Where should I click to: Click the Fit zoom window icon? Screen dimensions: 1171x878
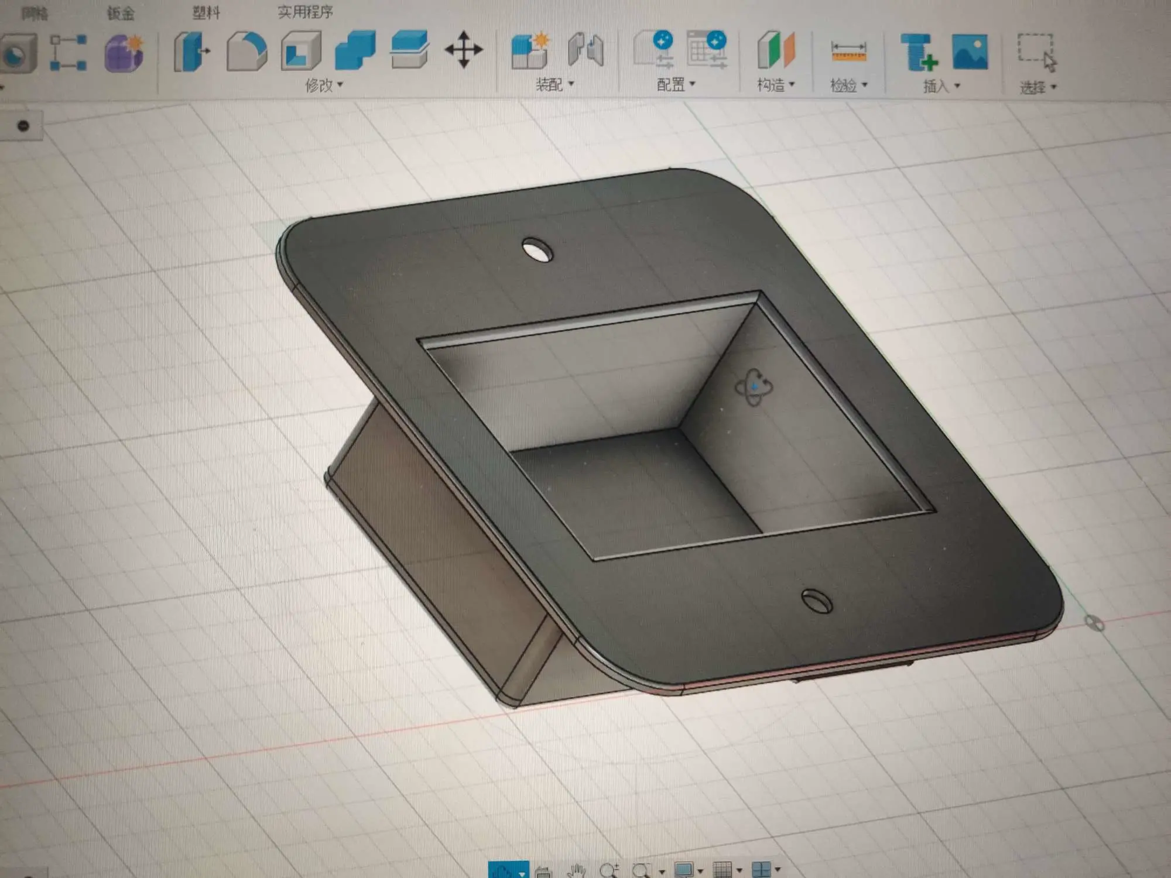pyautogui.click(x=642, y=871)
